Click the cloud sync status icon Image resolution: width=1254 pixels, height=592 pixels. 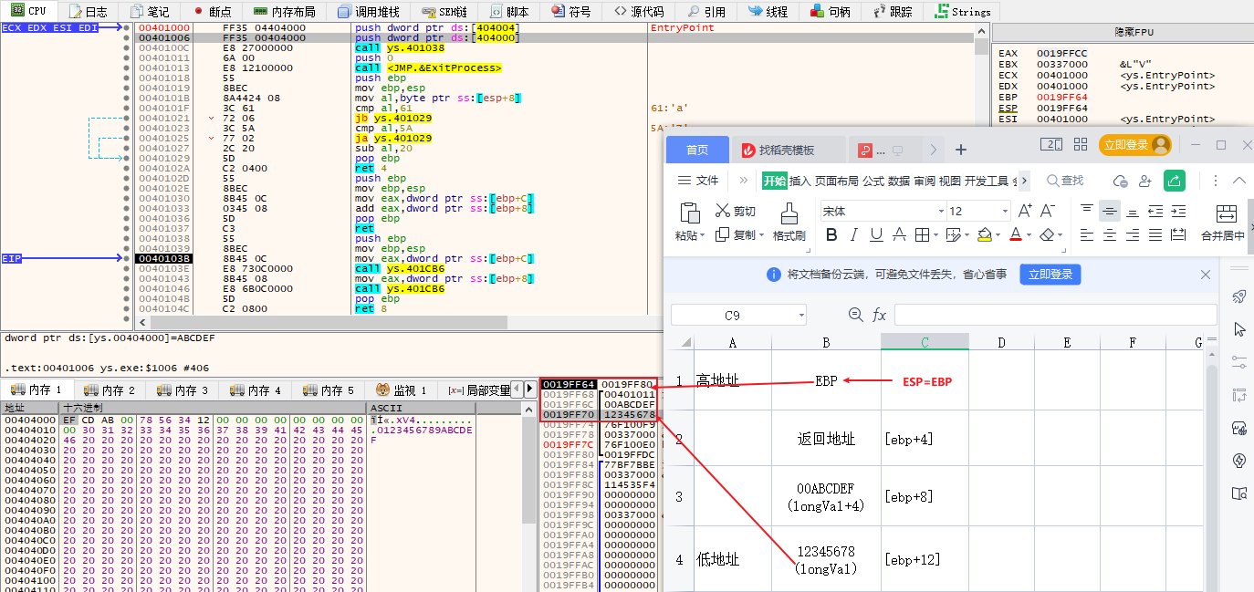click(x=1121, y=181)
